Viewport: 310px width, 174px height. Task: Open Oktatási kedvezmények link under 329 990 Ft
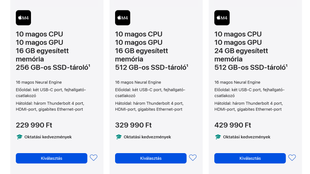pyautogui.click(x=147, y=137)
